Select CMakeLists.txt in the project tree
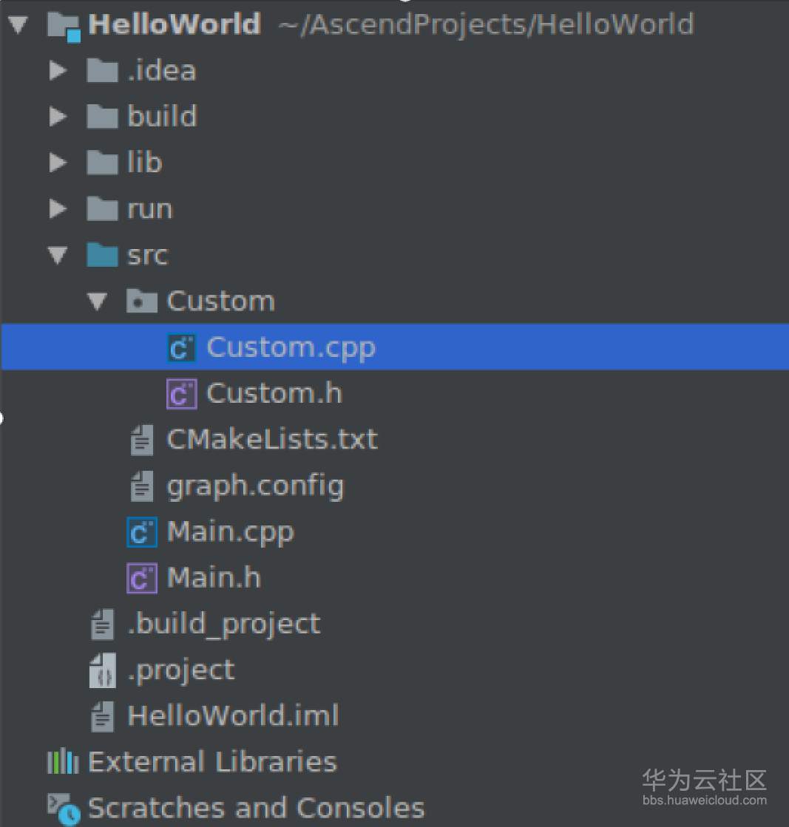This screenshot has width=789, height=827. click(x=271, y=440)
